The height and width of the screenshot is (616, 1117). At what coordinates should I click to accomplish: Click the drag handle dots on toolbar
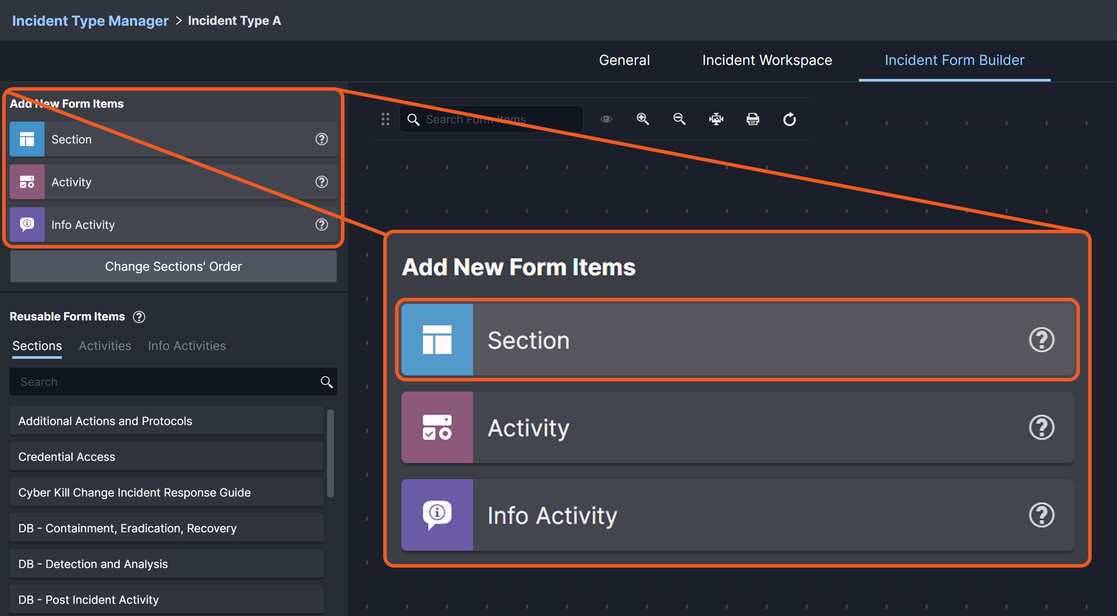[x=385, y=119]
